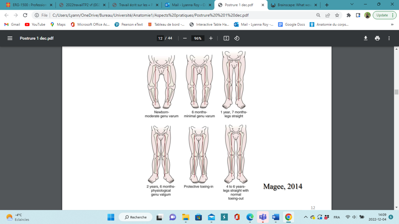This screenshot has width=399, height=224.
Task: Open the Mail app on taskbar
Action: pyautogui.click(x=211, y=217)
